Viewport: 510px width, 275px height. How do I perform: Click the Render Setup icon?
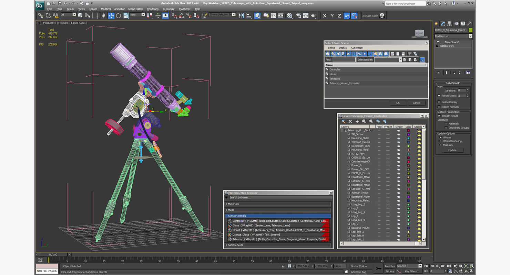point(298,15)
